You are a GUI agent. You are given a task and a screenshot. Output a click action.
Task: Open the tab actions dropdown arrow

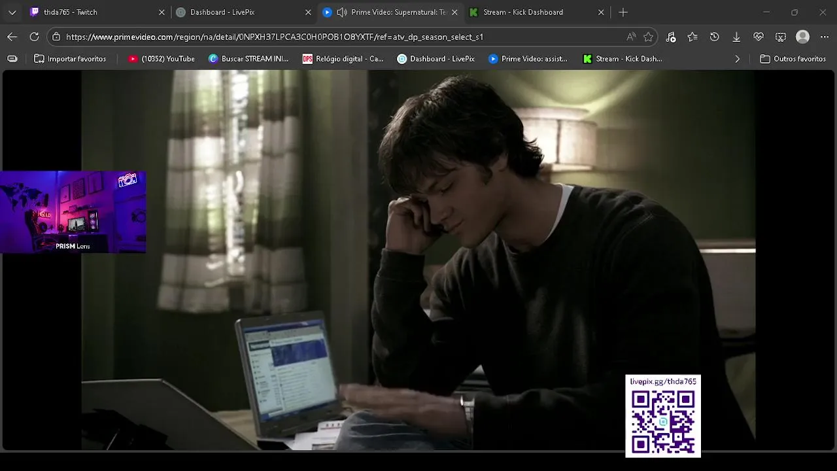pyautogui.click(x=12, y=12)
